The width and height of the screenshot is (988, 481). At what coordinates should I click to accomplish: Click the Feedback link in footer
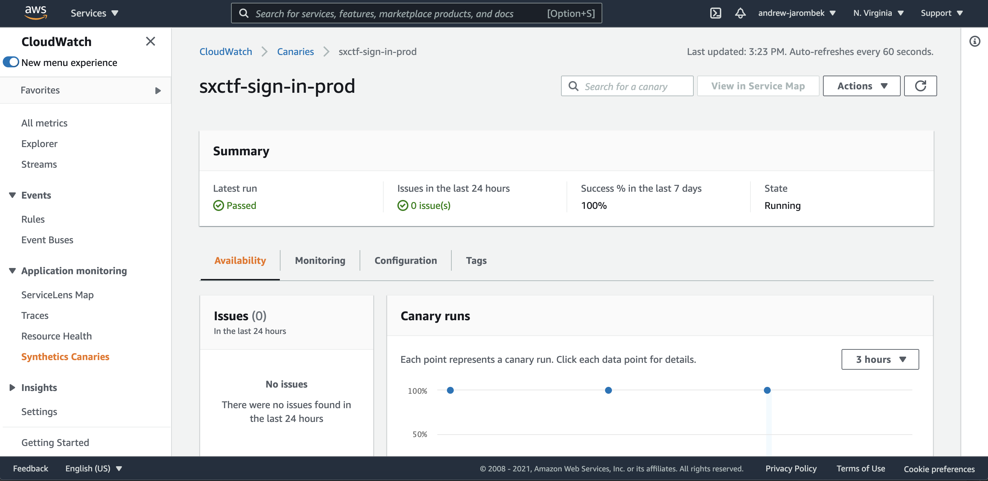point(30,468)
